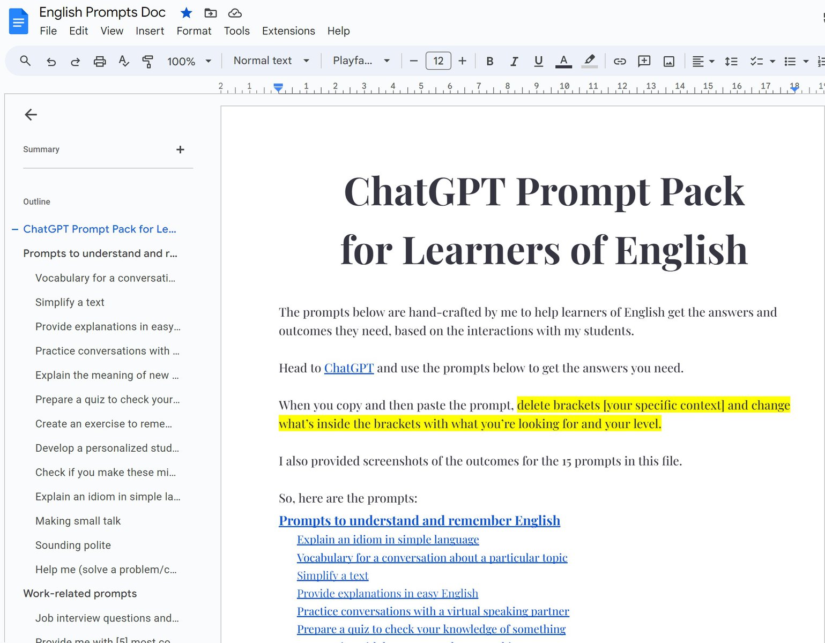Screen dimensions: 825x643
Task: Check the cloud saved status icon
Action: [235, 12]
